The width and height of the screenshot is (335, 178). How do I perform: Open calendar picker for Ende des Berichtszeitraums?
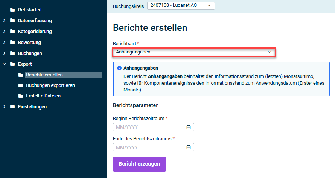189,147
